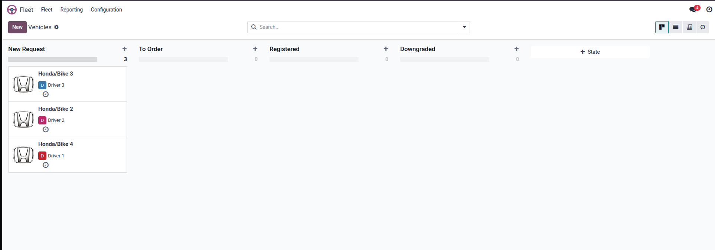Click Honda logo on Honda/Bike 4 card
Screen dimensions: 715x250
click(x=23, y=155)
